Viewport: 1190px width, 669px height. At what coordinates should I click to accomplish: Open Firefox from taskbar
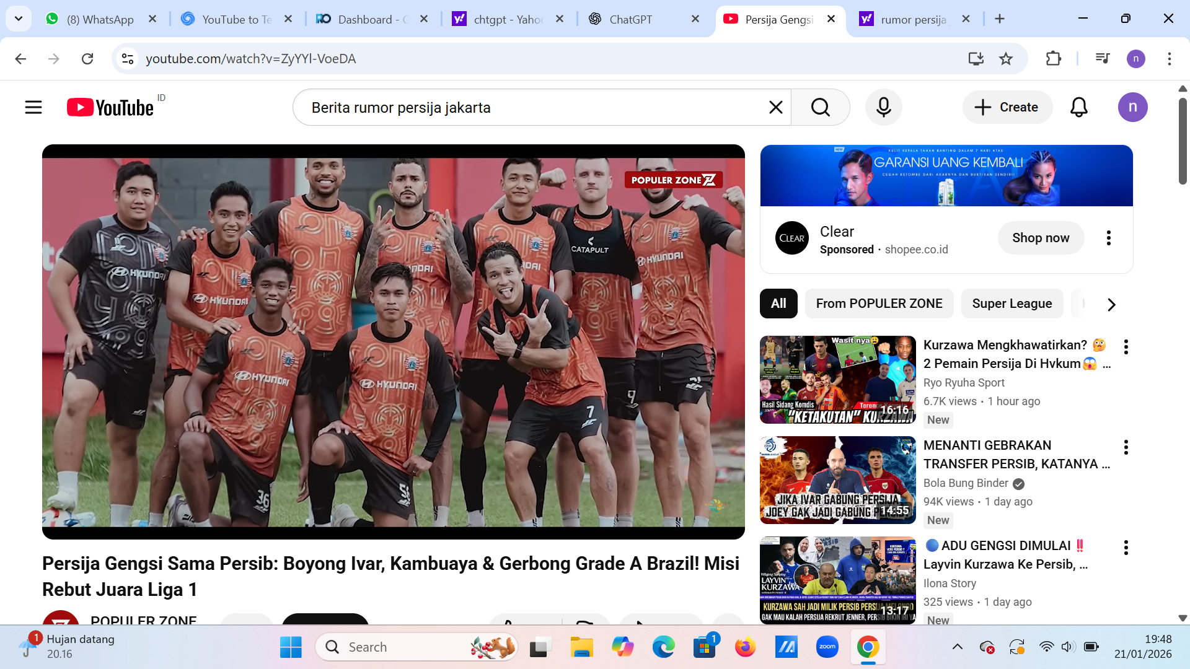pos(745,647)
